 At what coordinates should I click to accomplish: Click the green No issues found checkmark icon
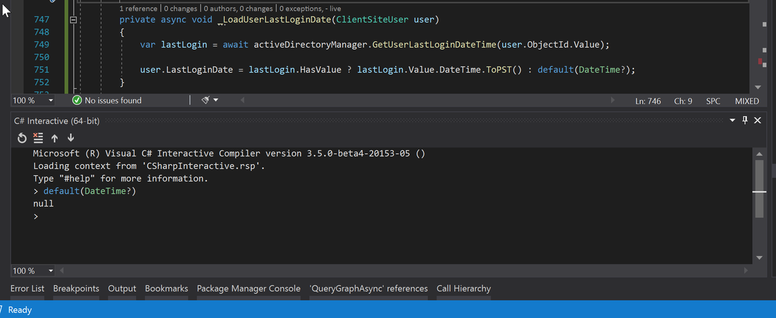coord(77,100)
